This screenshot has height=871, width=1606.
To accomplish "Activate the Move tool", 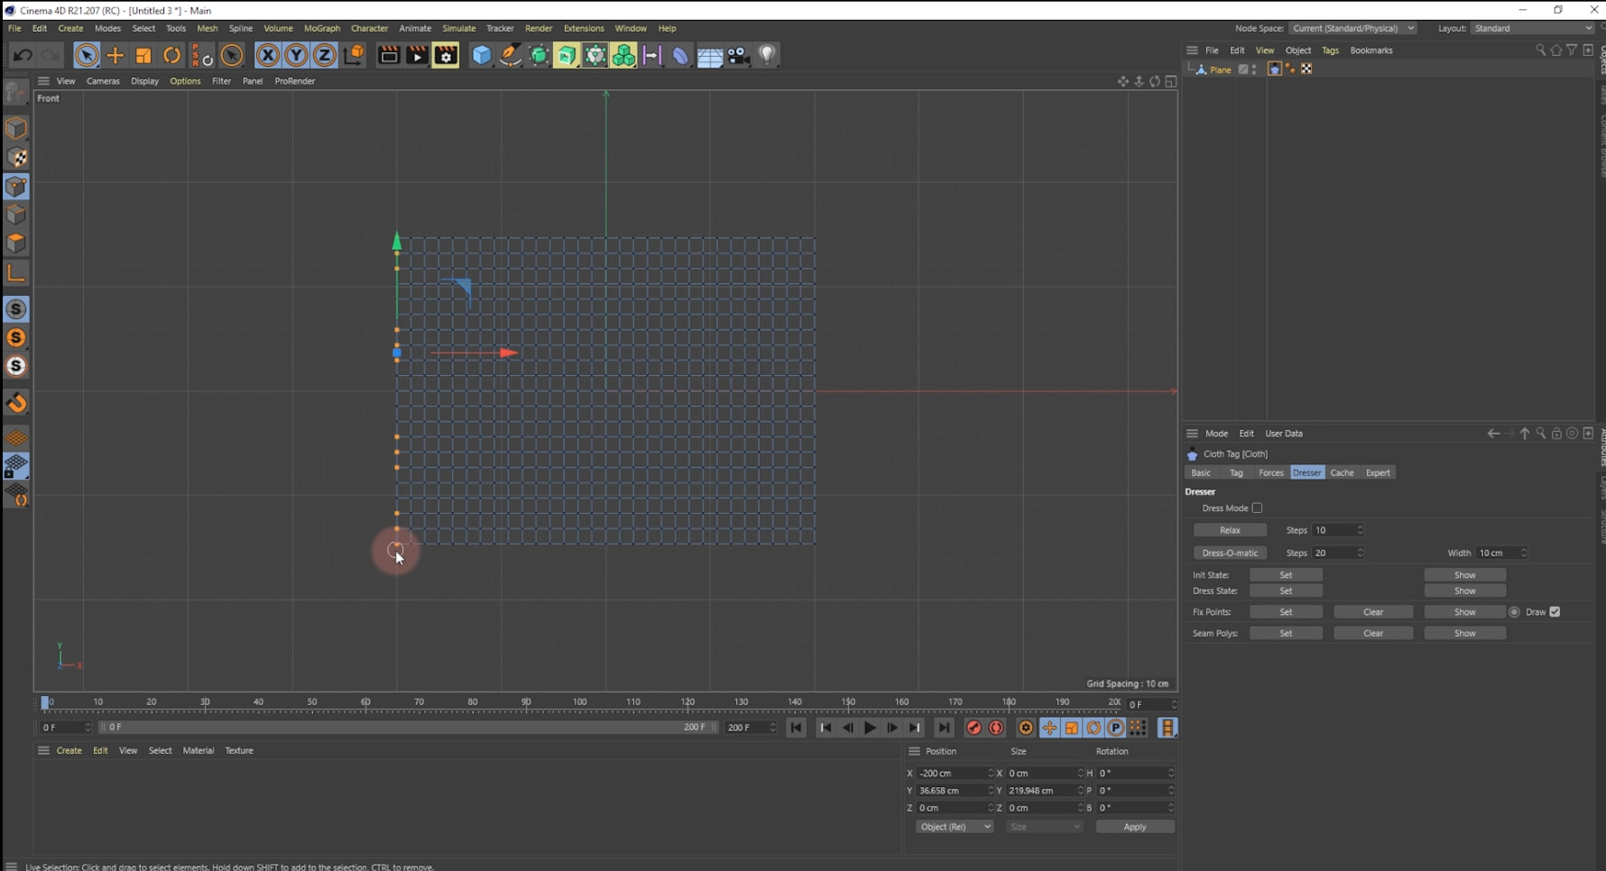I will pos(115,55).
